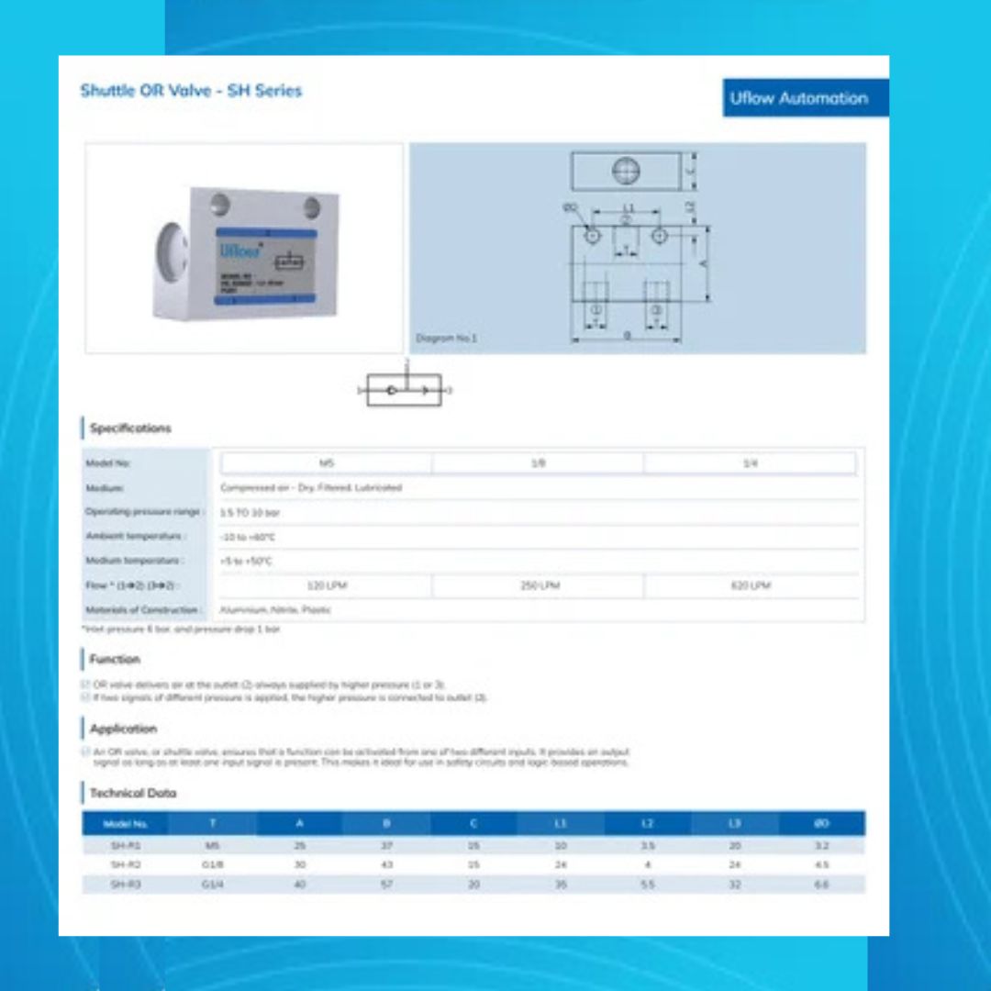Click bullet icon before 'If two signals'
Viewport: 991px width, 991px height.
[x=85, y=697]
